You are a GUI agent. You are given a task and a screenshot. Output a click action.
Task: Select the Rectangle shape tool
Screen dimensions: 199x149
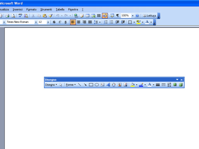(x=91, y=85)
